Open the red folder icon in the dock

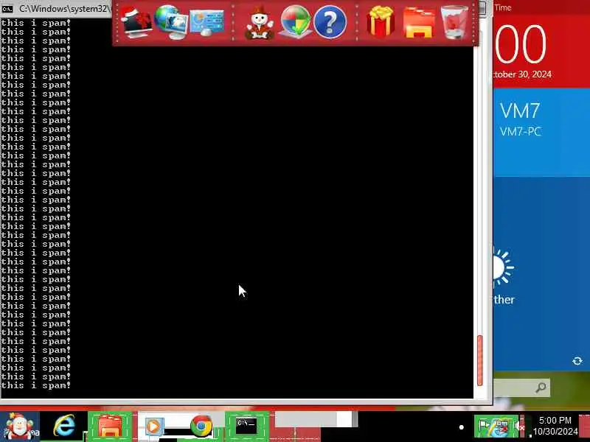(x=418, y=24)
